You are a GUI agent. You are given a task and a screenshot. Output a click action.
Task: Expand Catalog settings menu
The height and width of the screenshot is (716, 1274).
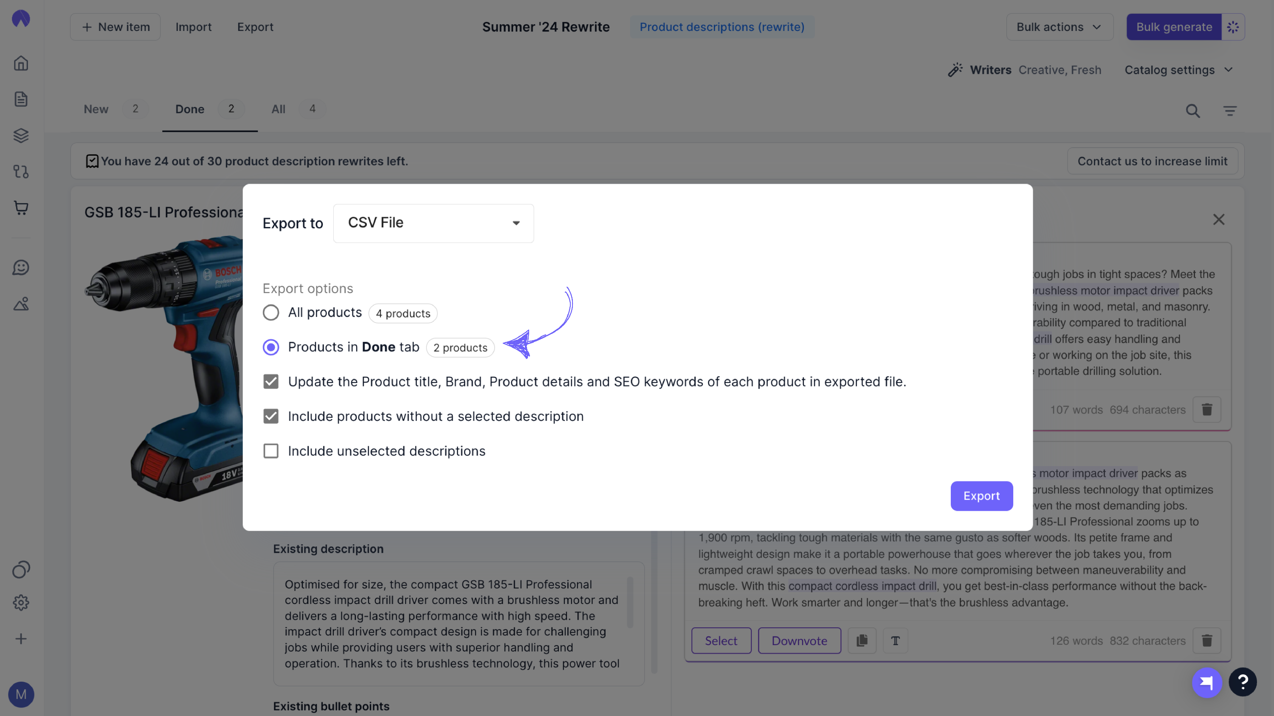pos(1178,70)
